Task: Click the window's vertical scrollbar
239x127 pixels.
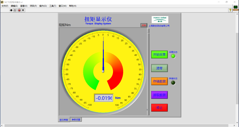Action: pos(237,69)
